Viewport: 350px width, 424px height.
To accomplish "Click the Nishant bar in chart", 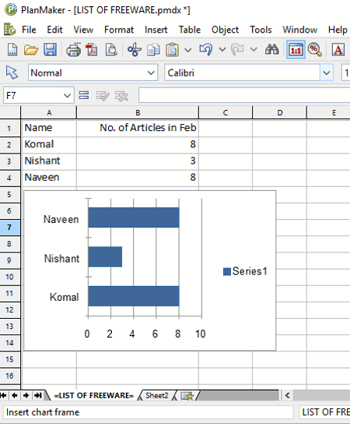I will point(105,256).
